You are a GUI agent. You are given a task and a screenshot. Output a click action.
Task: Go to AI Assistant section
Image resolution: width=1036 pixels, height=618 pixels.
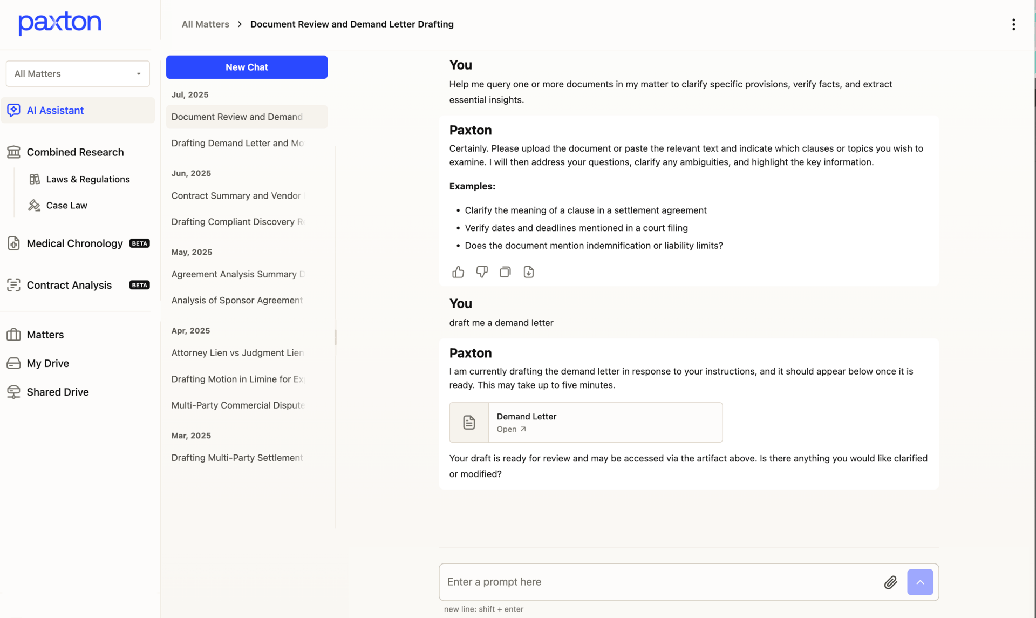55,110
